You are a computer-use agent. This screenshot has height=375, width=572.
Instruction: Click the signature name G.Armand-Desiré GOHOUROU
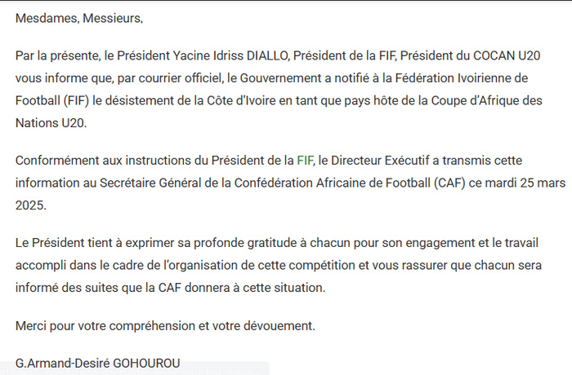point(97,363)
